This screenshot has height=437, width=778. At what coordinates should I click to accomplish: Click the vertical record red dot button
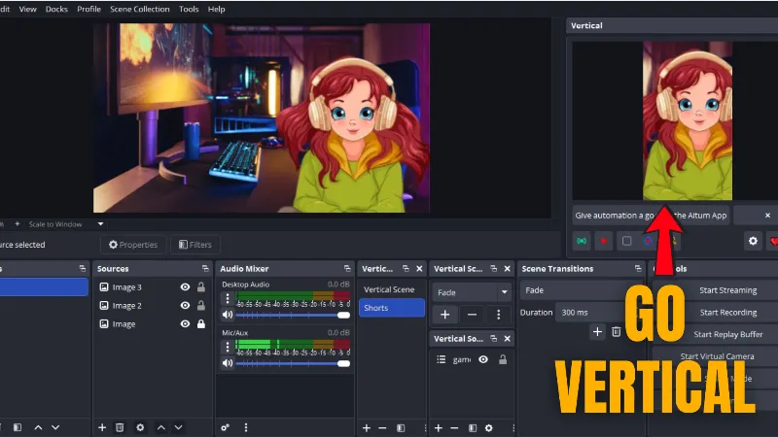(604, 241)
